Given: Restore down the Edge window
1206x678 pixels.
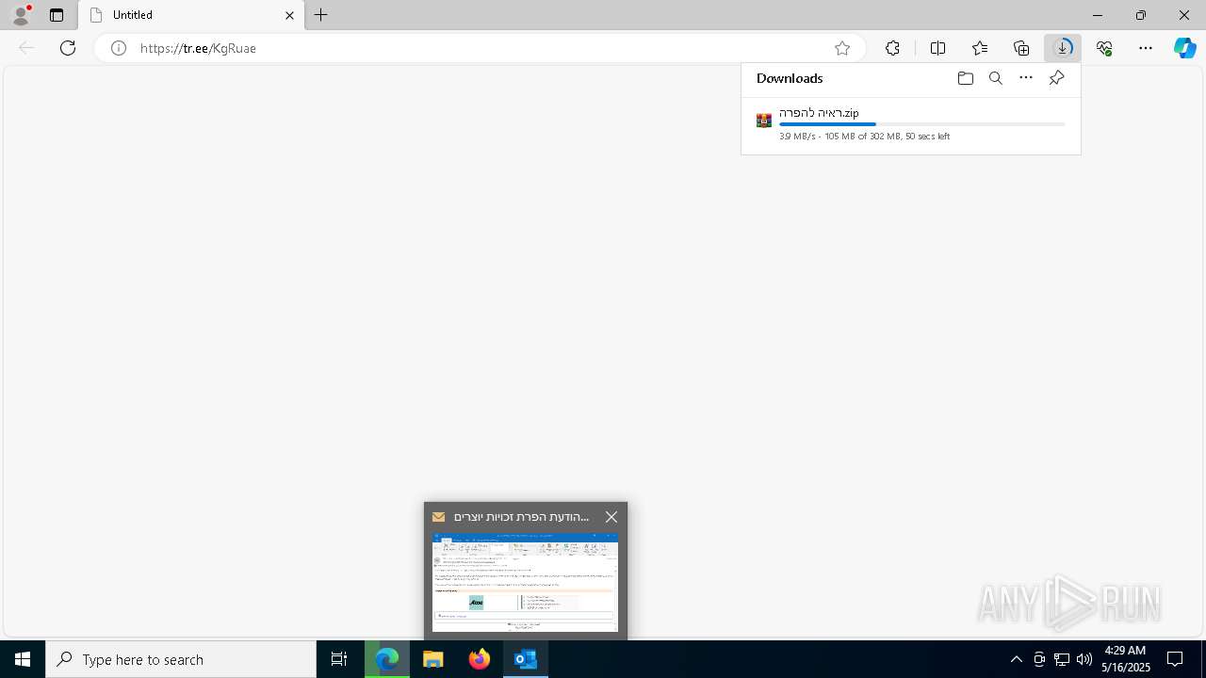Looking at the screenshot, I should click(1141, 15).
